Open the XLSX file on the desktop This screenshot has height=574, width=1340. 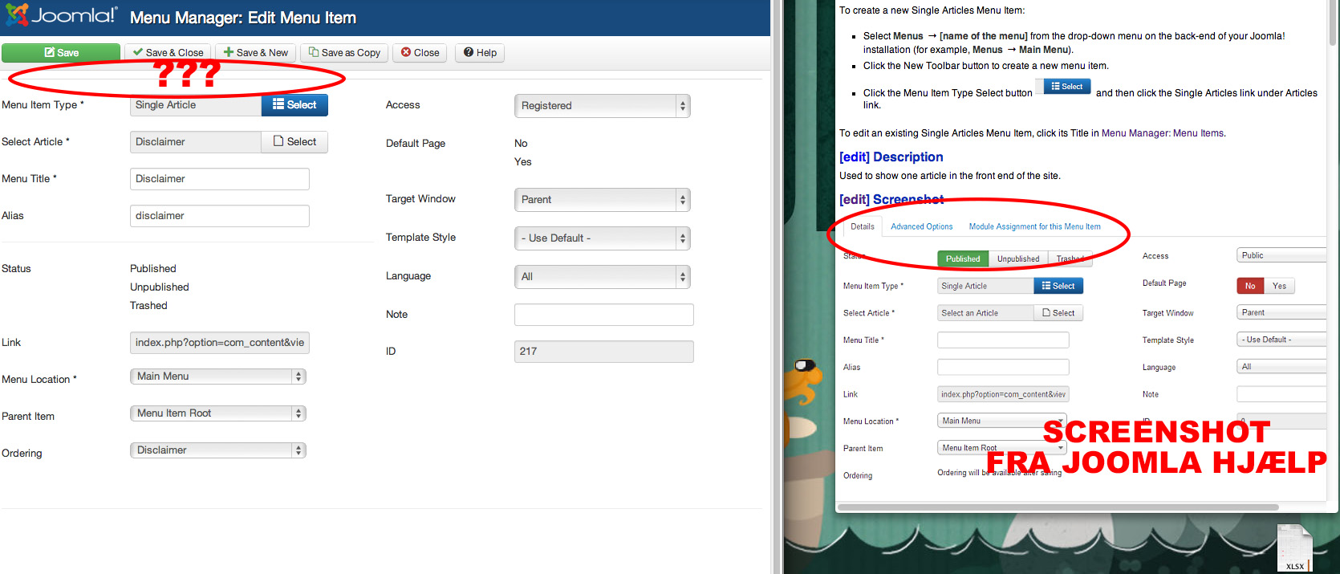coord(1294,548)
